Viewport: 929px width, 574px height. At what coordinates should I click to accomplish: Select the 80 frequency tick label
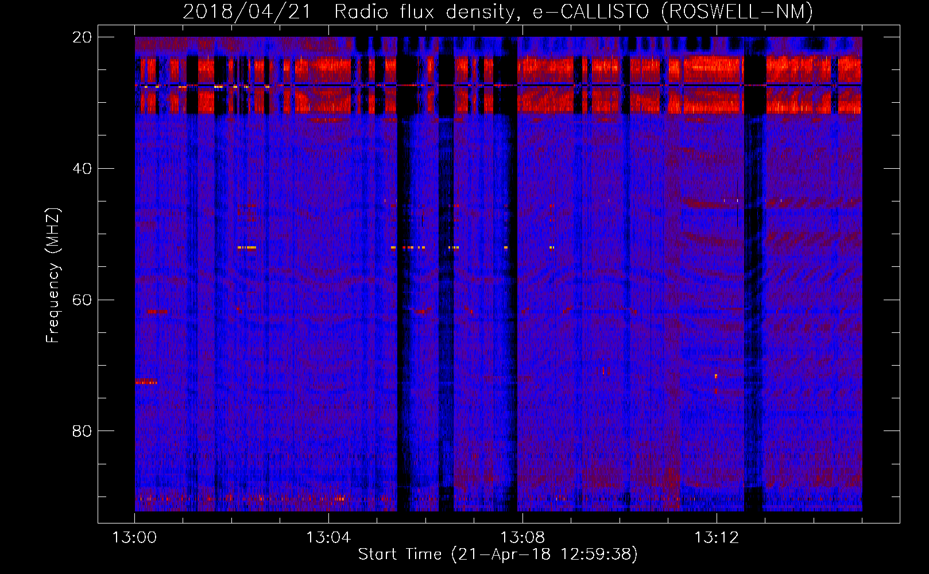tap(82, 431)
